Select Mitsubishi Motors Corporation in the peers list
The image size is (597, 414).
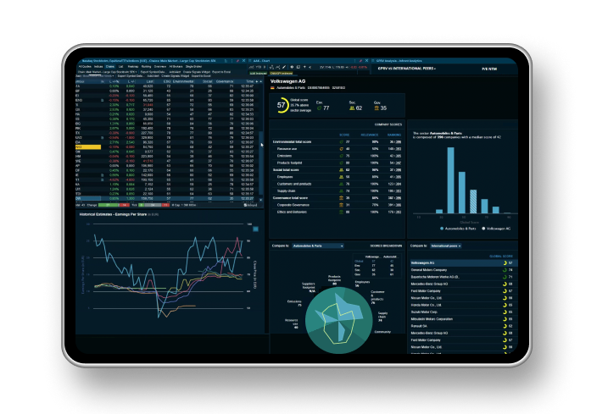pos(462,319)
